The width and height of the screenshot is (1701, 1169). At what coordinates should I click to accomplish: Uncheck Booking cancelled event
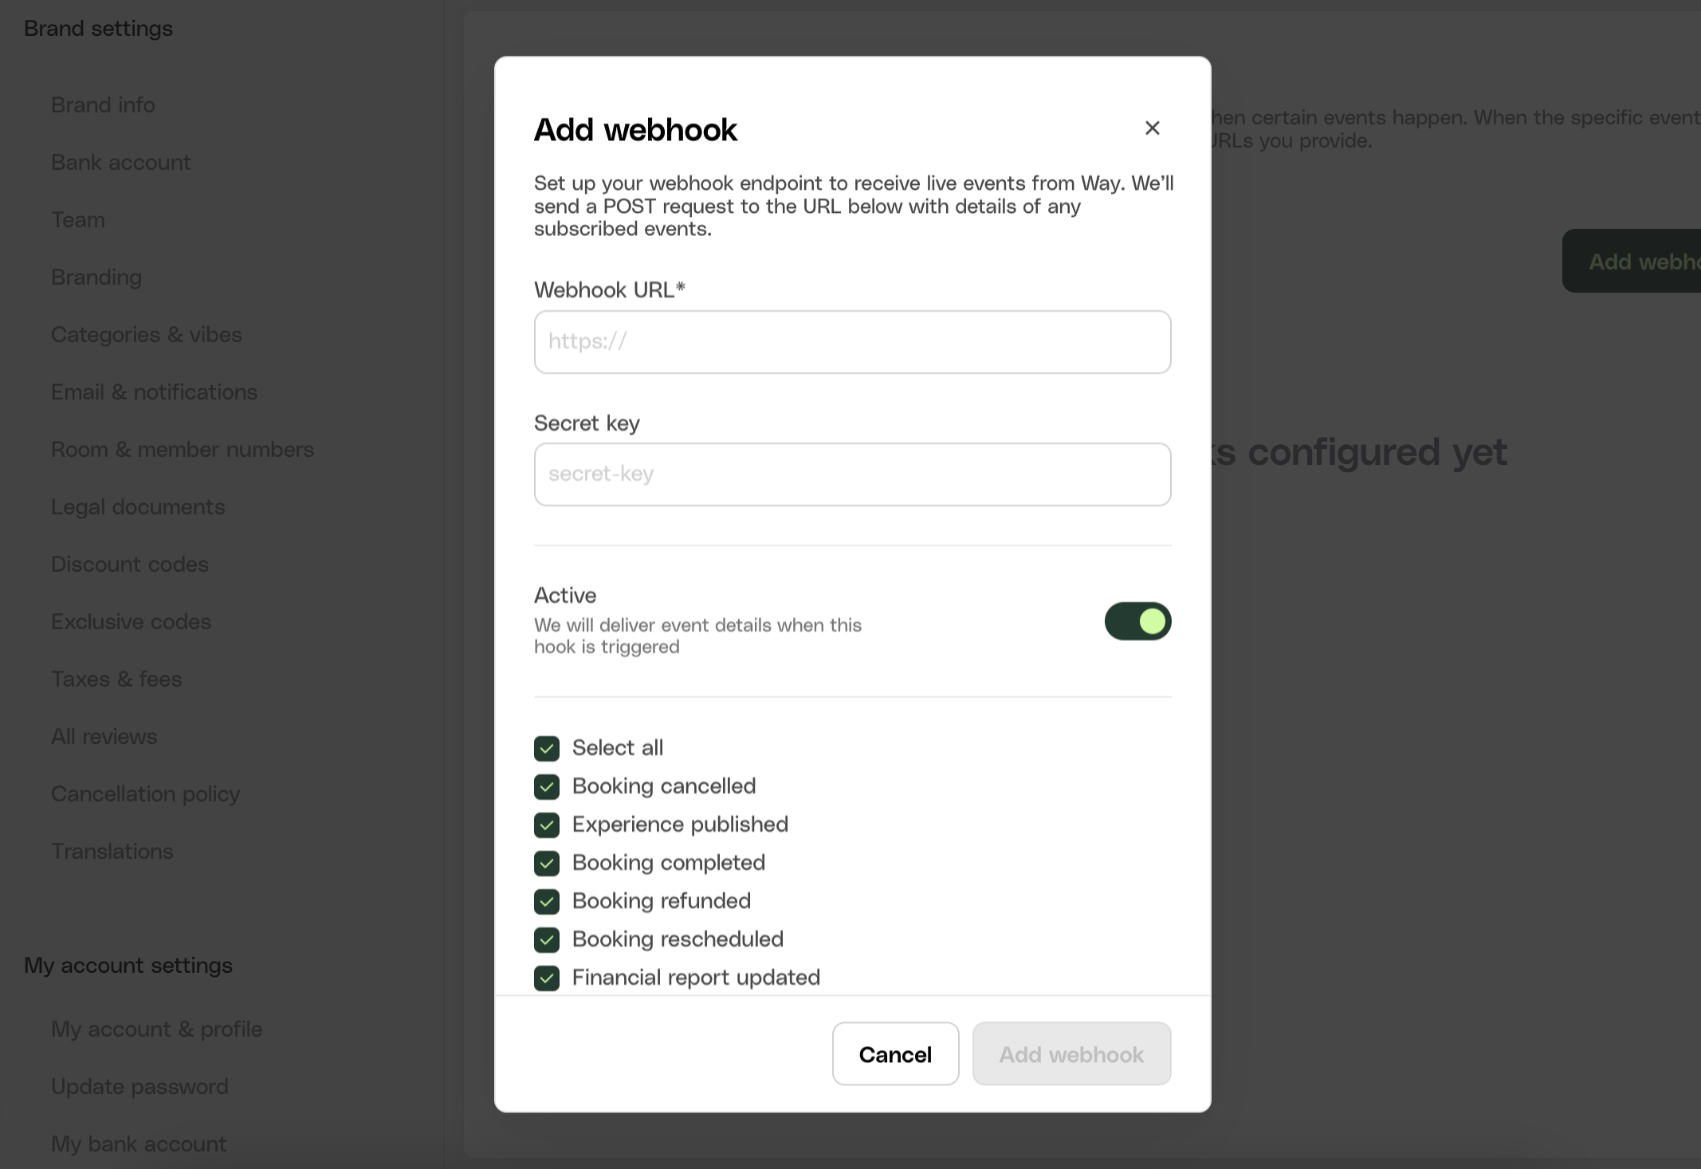(547, 786)
